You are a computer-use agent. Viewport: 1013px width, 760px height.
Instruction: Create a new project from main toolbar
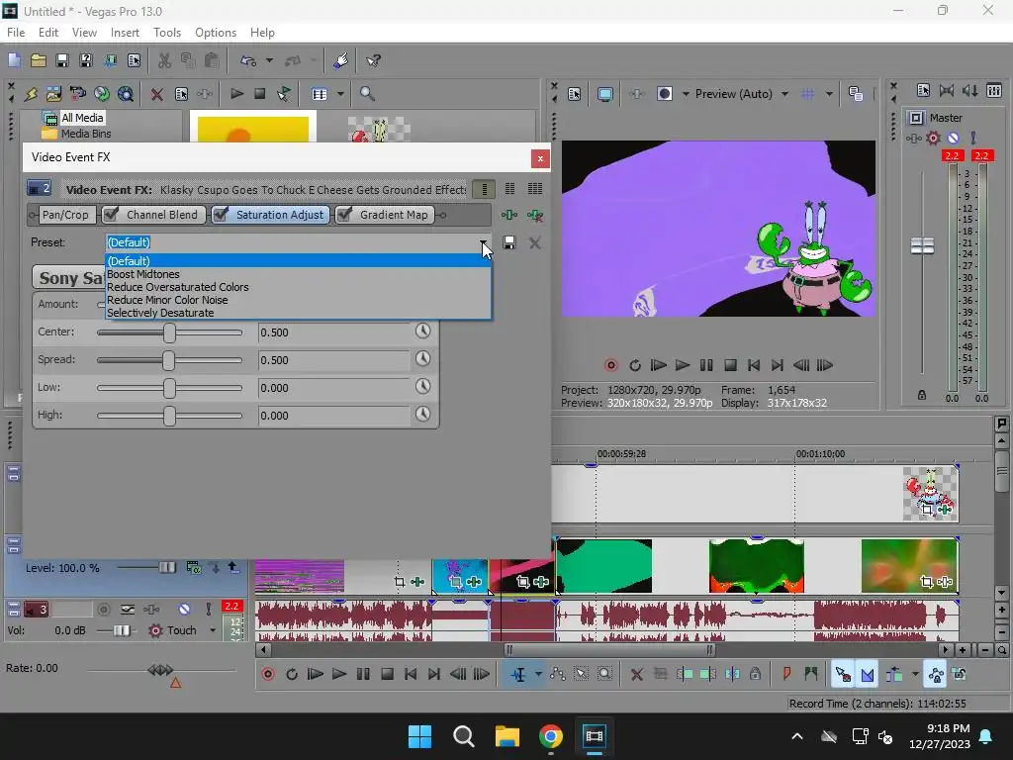coord(14,60)
